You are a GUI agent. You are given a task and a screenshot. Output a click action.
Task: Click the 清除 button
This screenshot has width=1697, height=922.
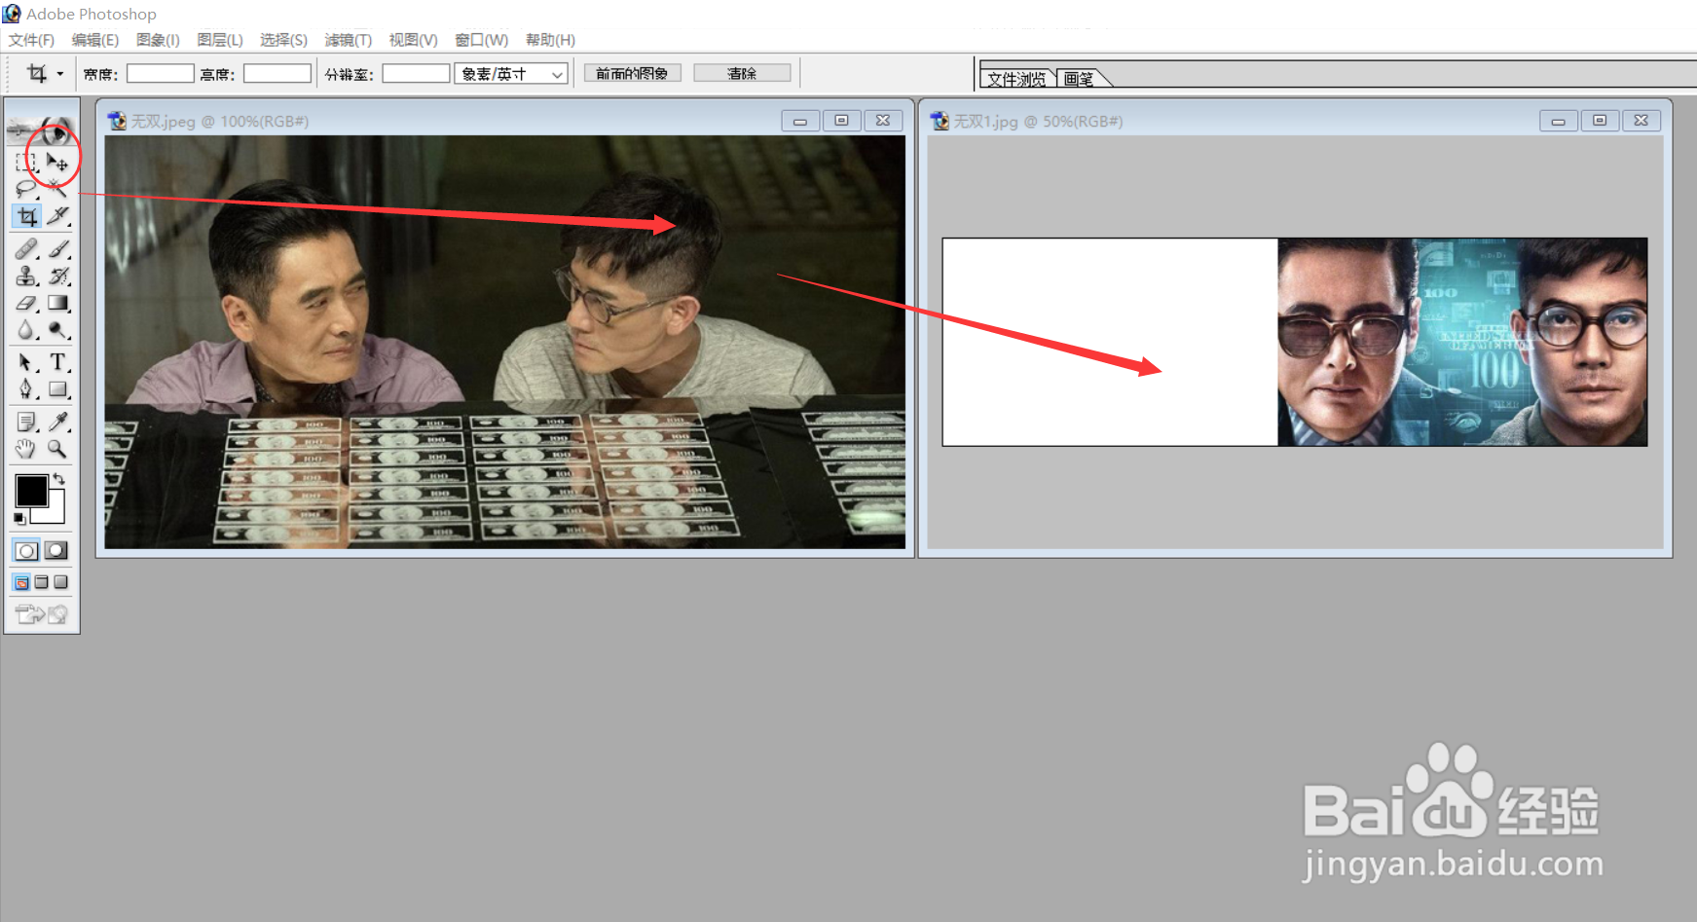click(742, 73)
